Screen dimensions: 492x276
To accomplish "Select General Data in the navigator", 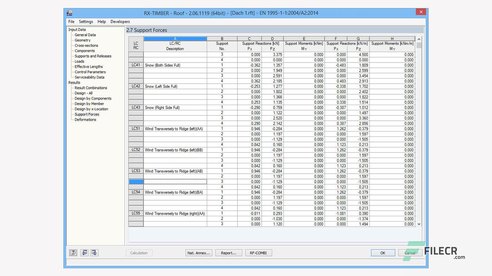I will (x=85, y=35).
